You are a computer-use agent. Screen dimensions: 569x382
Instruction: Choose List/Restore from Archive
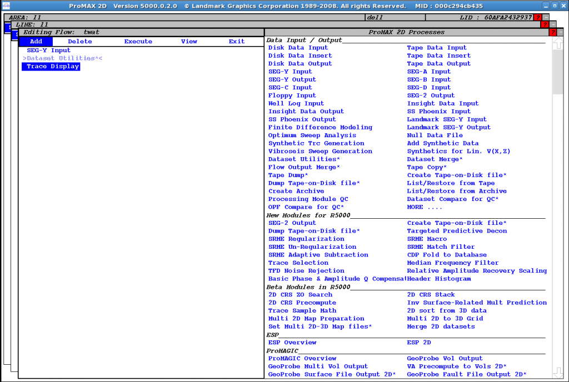(x=457, y=191)
